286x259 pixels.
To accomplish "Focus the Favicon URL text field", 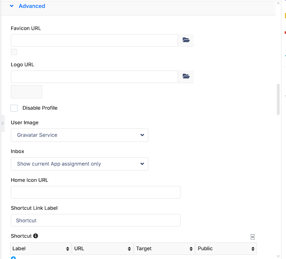I will tap(94, 40).
